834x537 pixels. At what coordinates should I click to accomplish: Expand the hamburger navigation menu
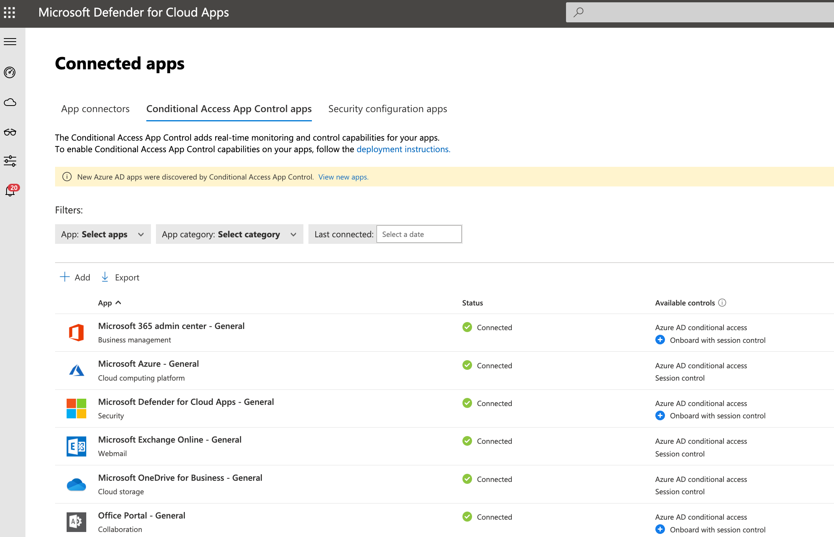coord(10,42)
